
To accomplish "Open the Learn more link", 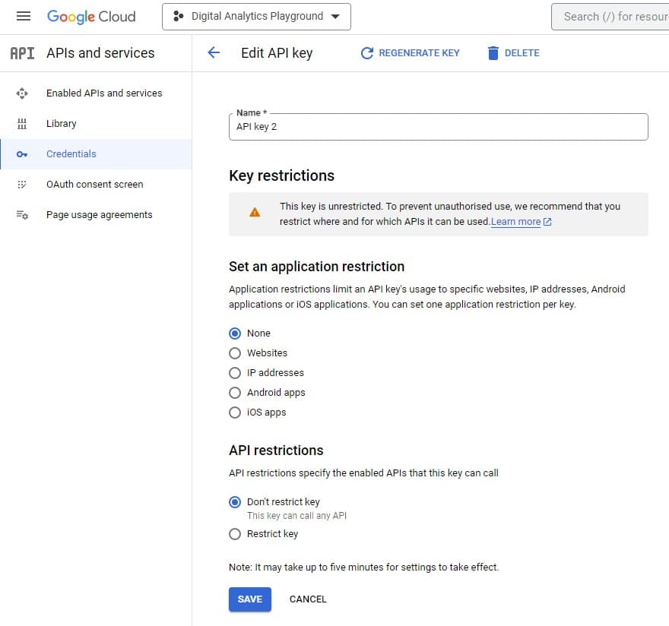I will (x=516, y=222).
